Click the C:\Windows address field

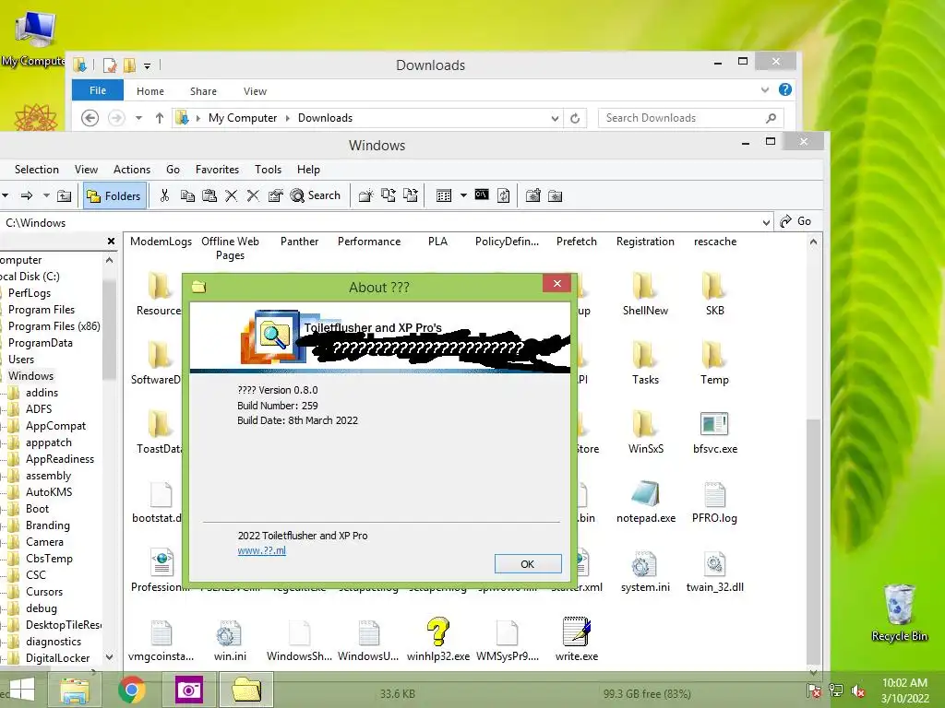click(379, 223)
